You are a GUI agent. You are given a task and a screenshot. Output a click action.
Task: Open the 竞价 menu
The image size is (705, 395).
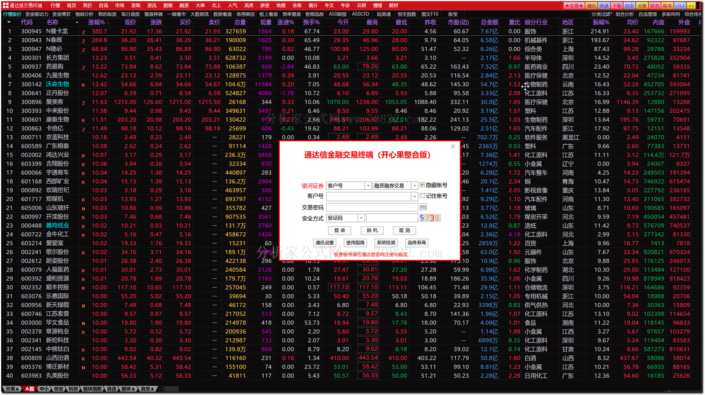(x=88, y=5)
